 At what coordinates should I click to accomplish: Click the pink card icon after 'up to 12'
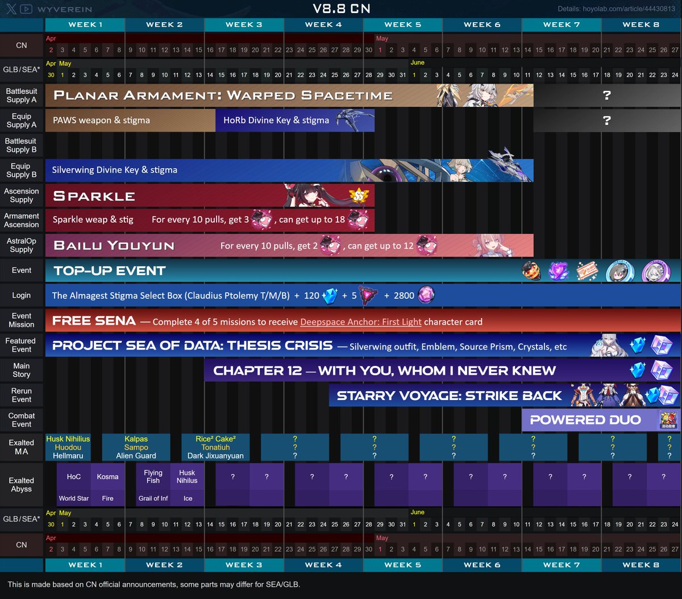[427, 246]
